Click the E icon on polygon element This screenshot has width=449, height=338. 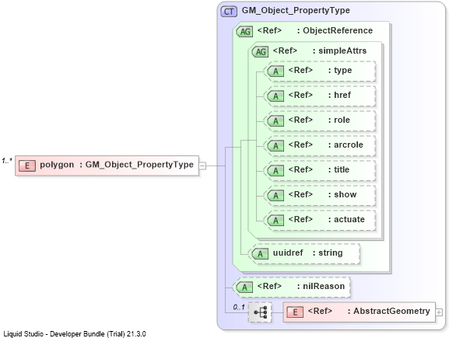[27, 166]
